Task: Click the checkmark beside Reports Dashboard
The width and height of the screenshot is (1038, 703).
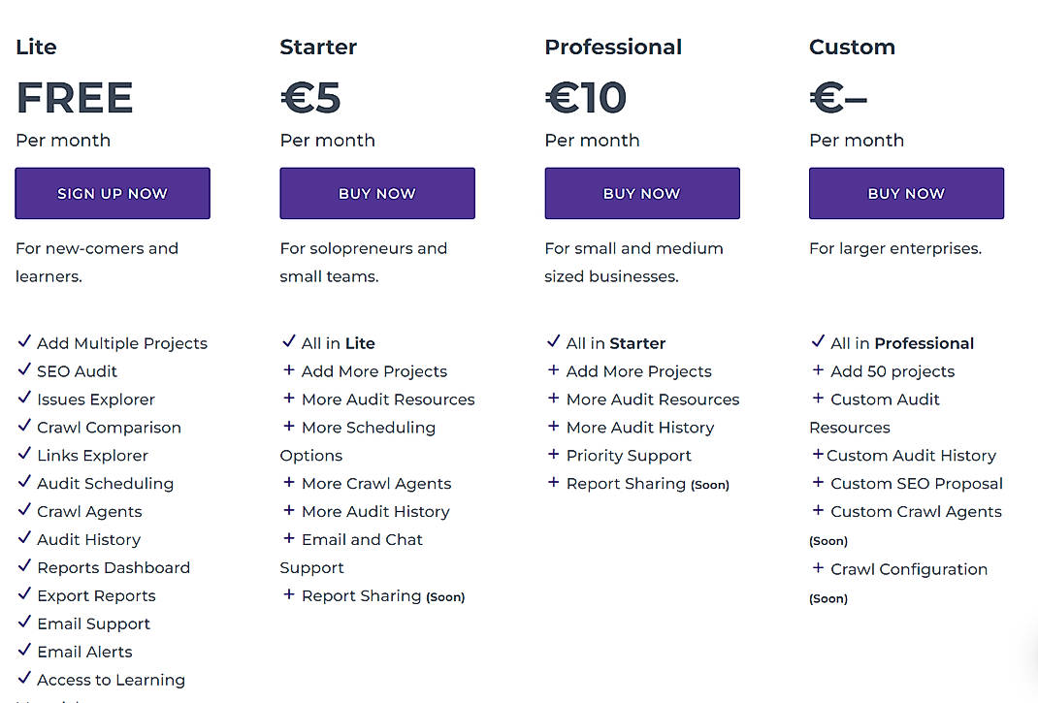Action: pyautogui.click(x=23, y=567)
